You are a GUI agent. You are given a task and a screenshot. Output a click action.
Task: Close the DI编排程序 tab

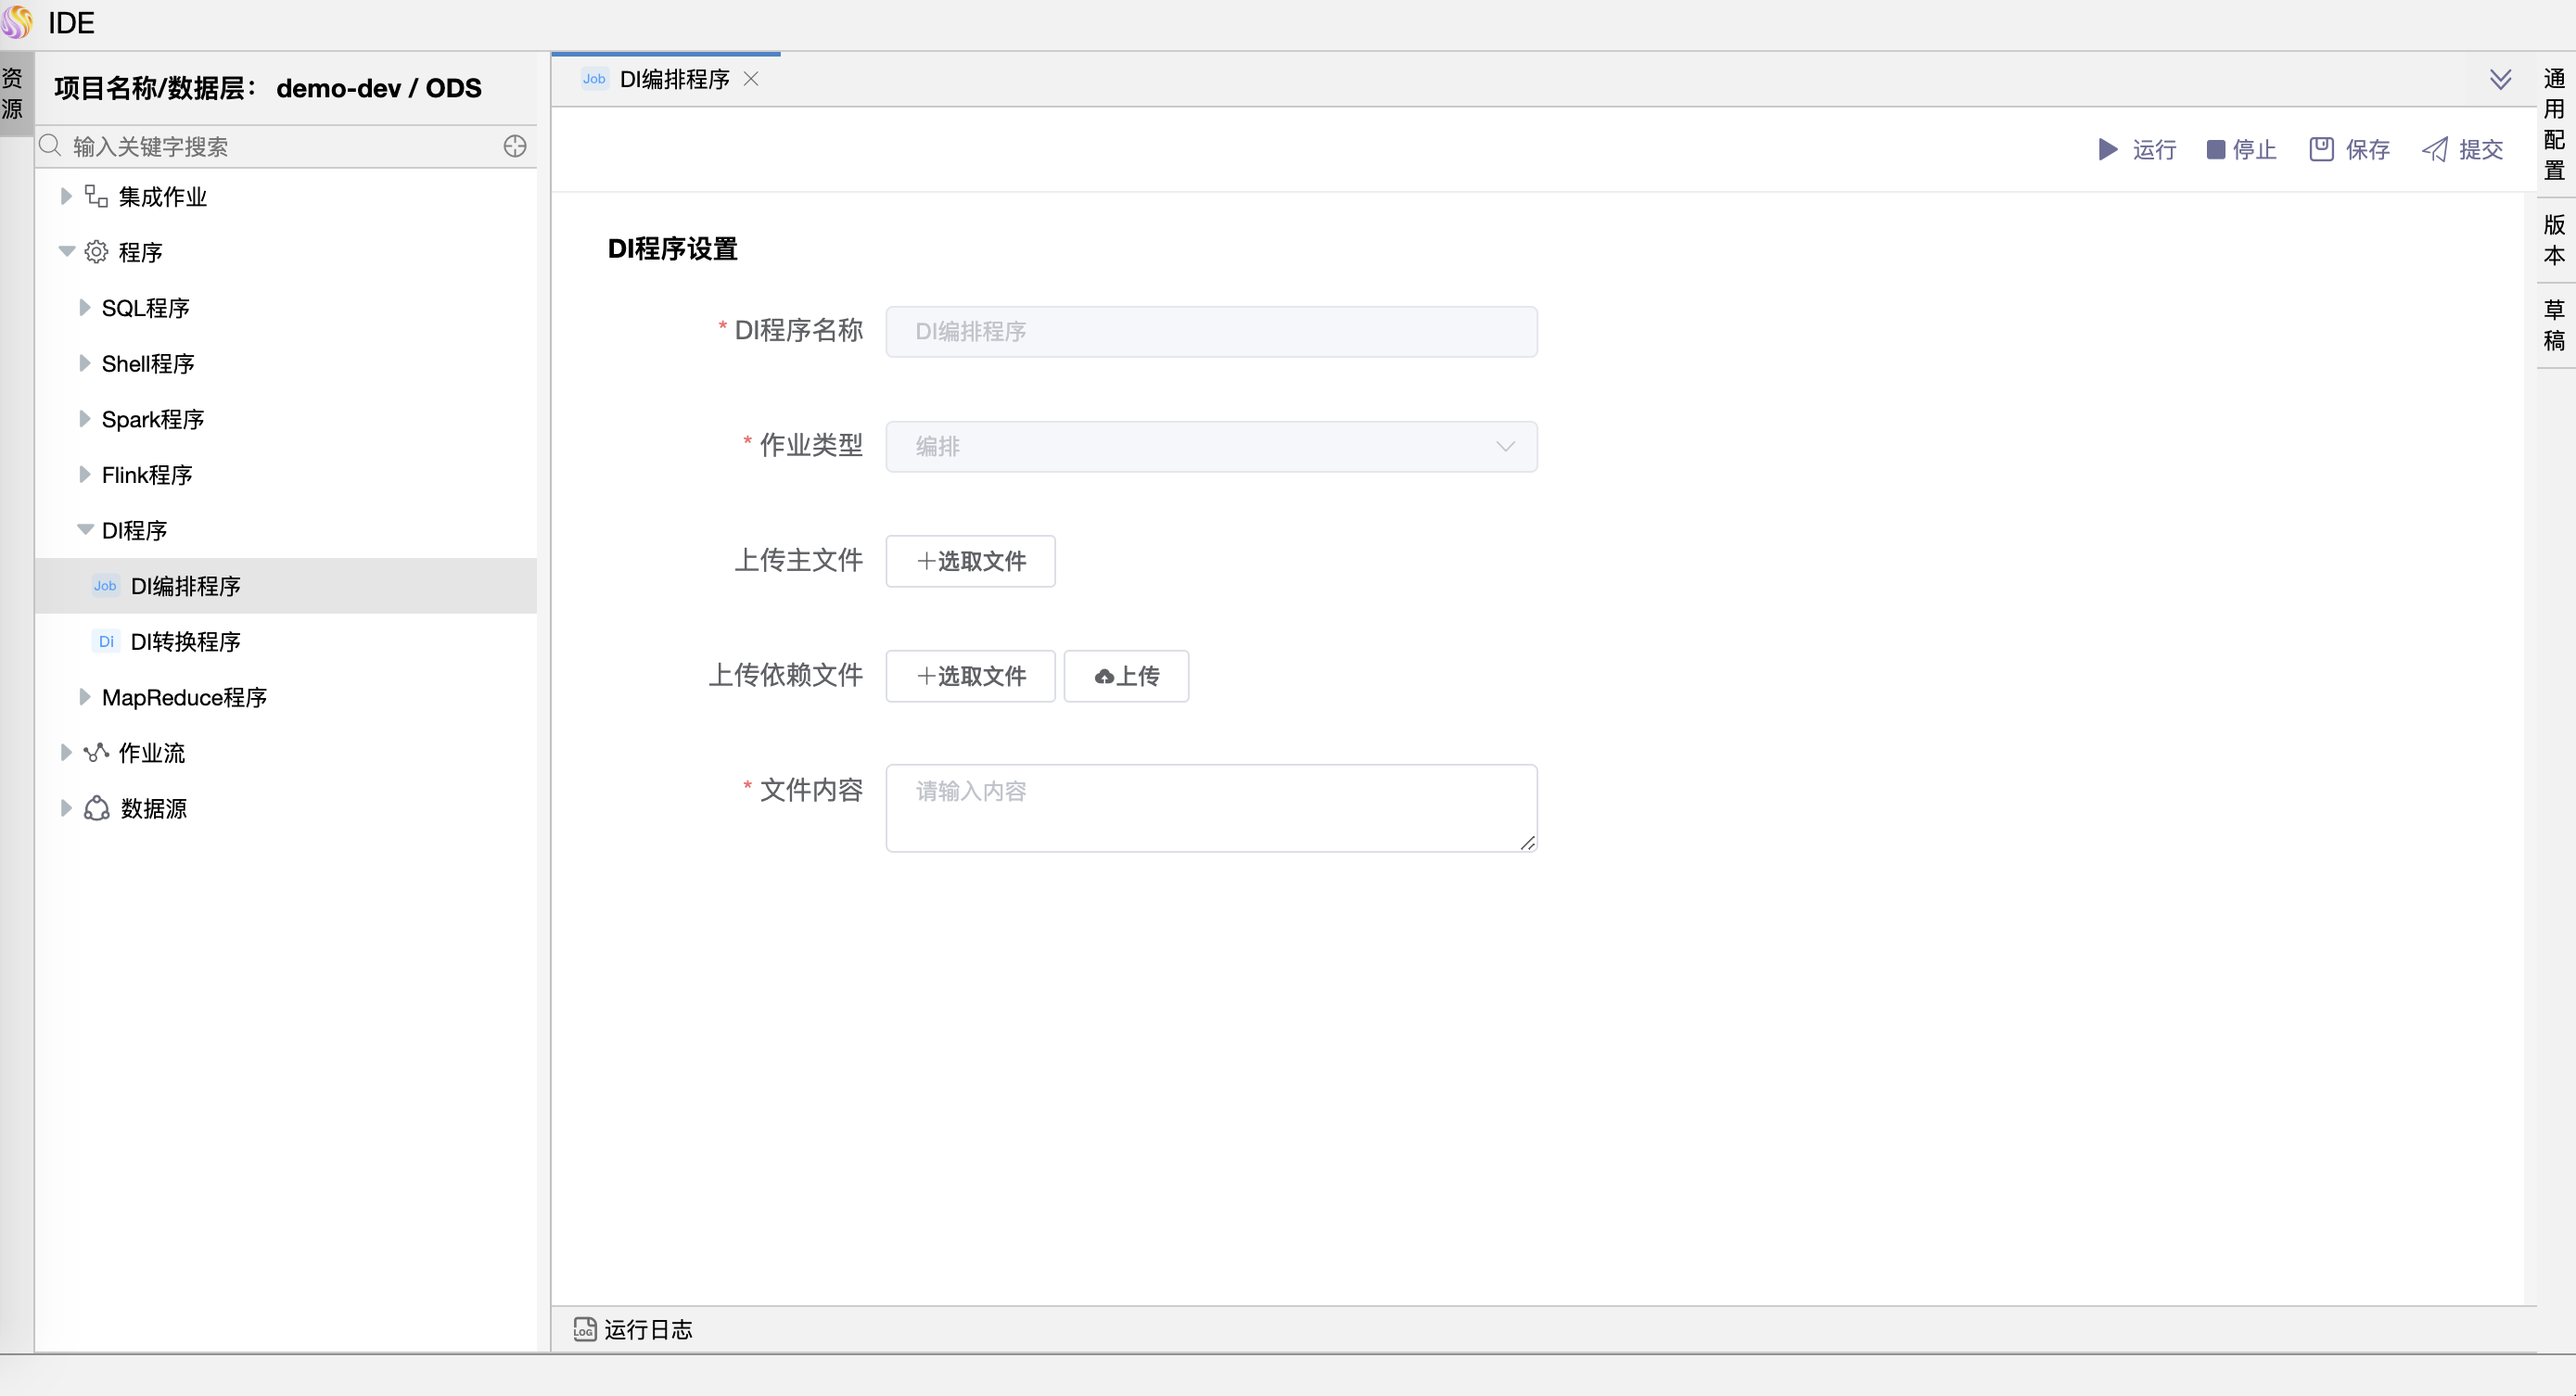click(x=751, y=79)
